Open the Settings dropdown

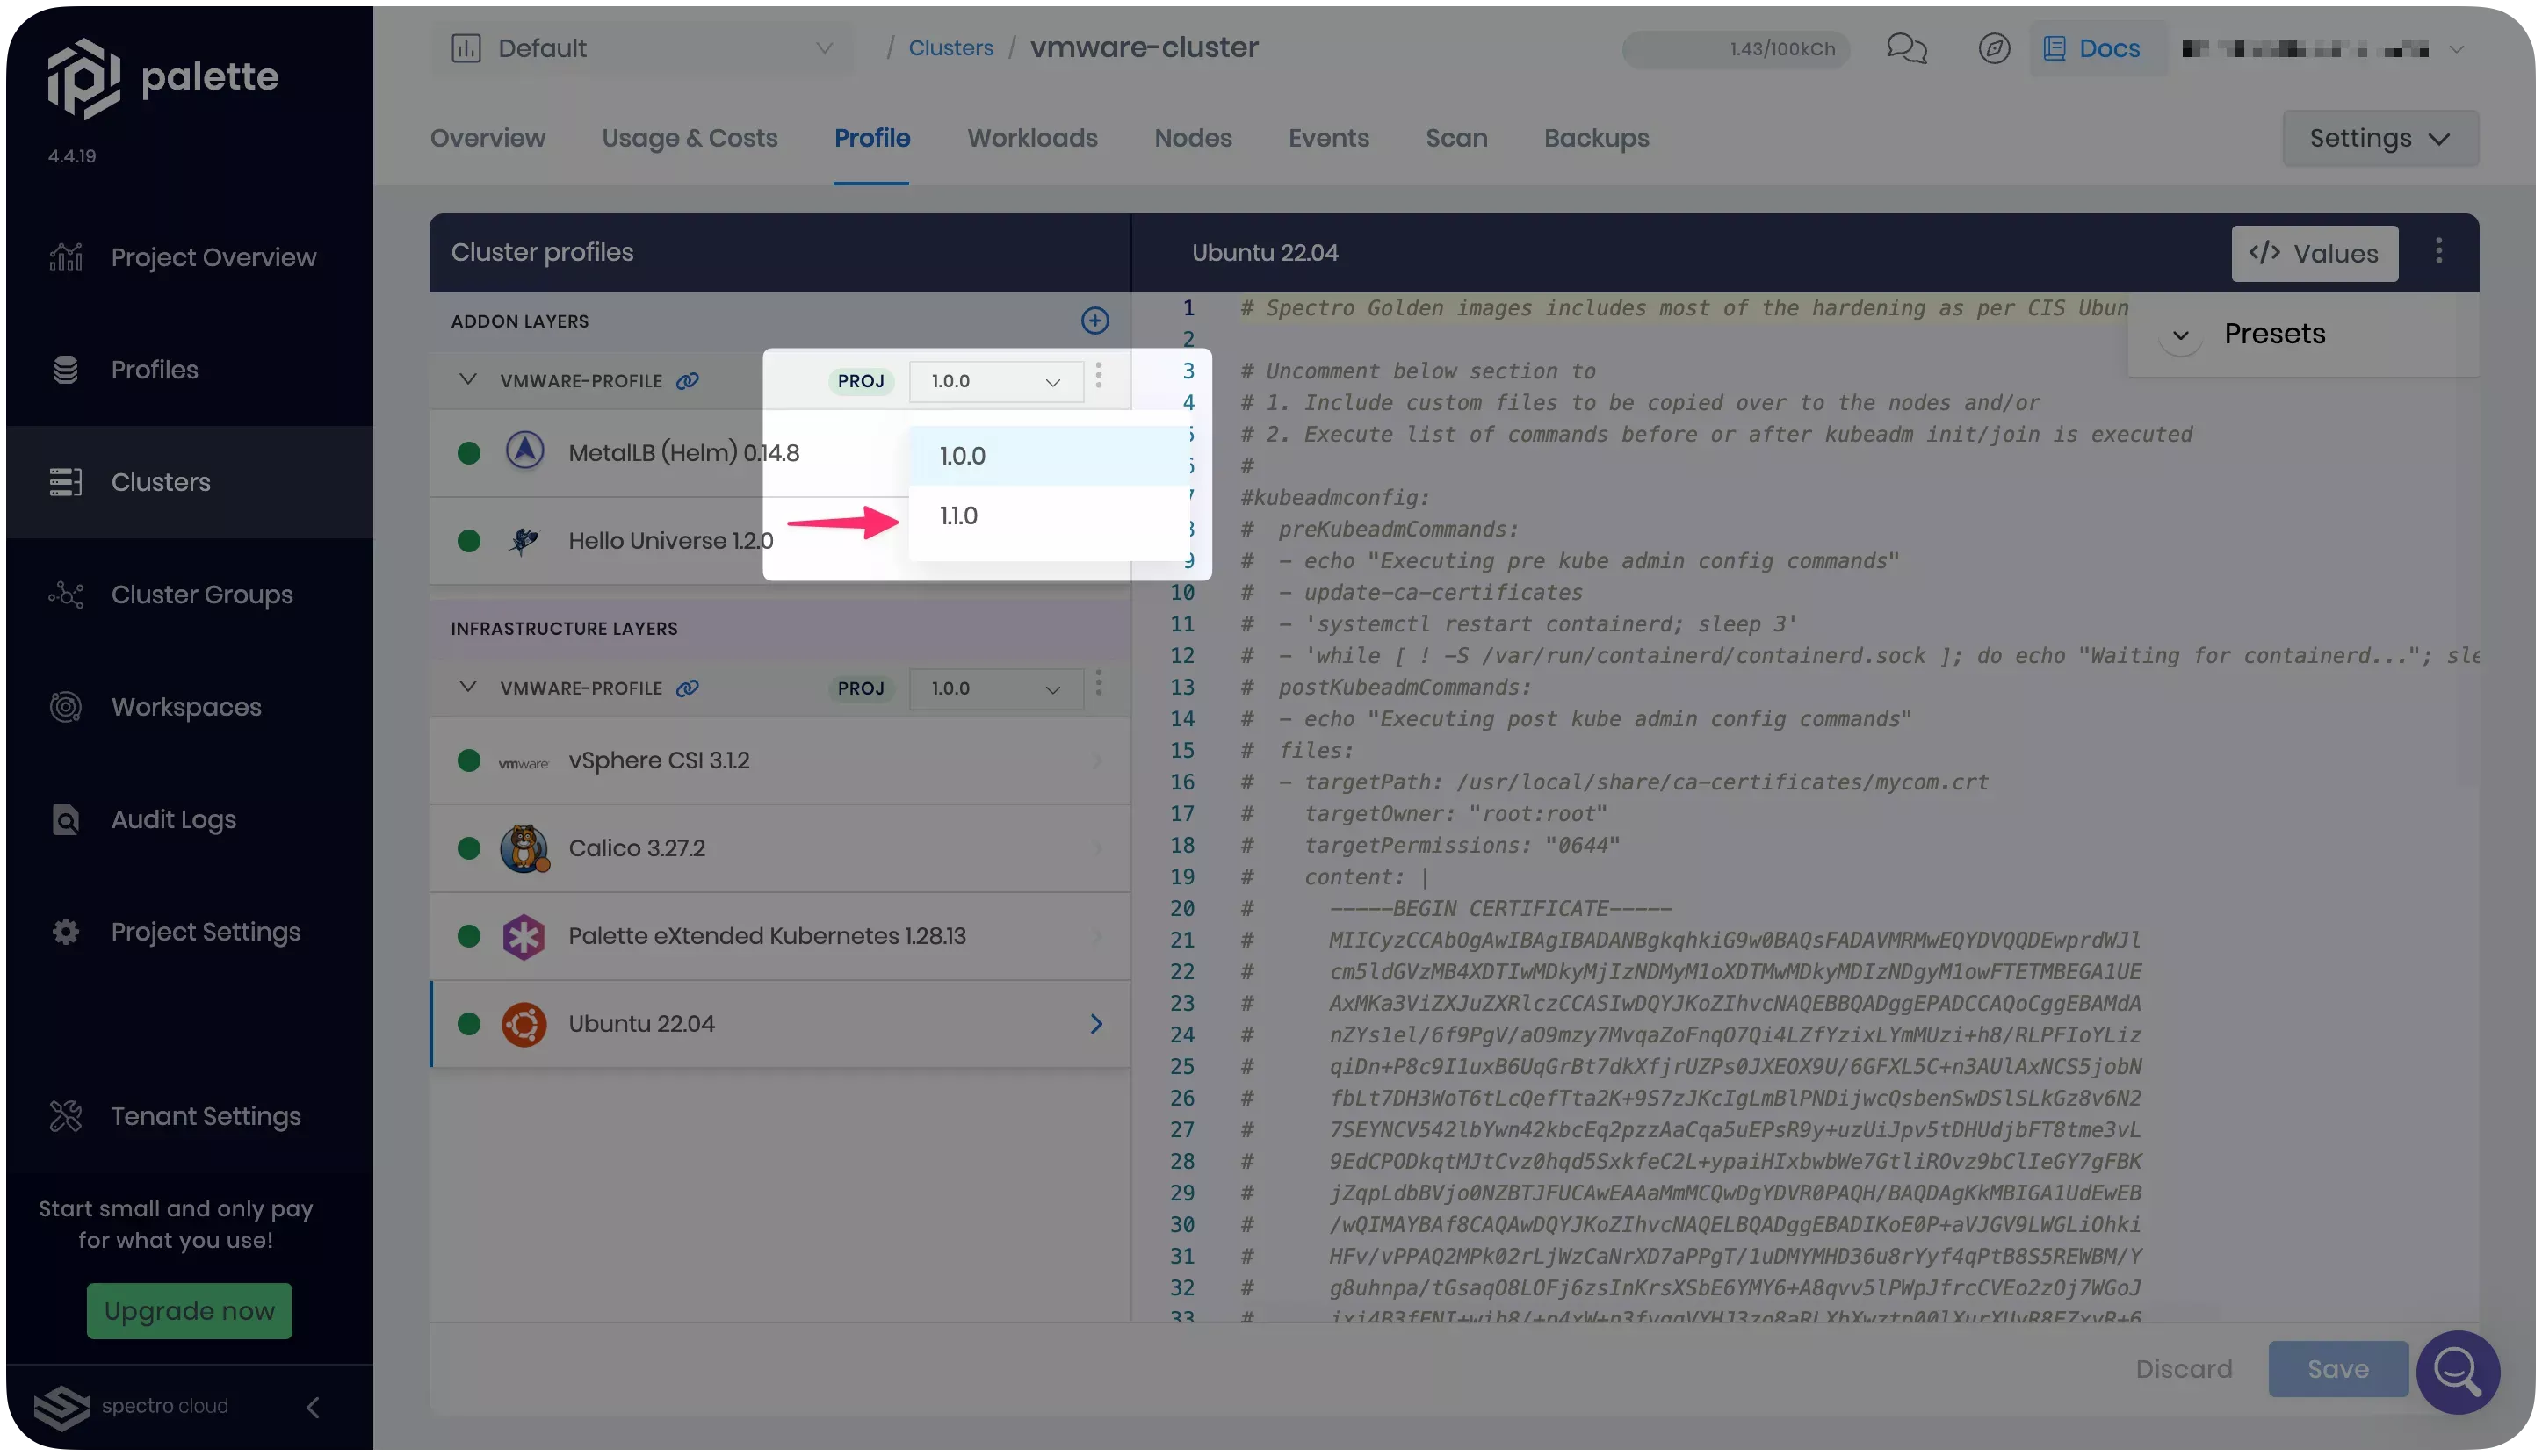click(2377, 138)
